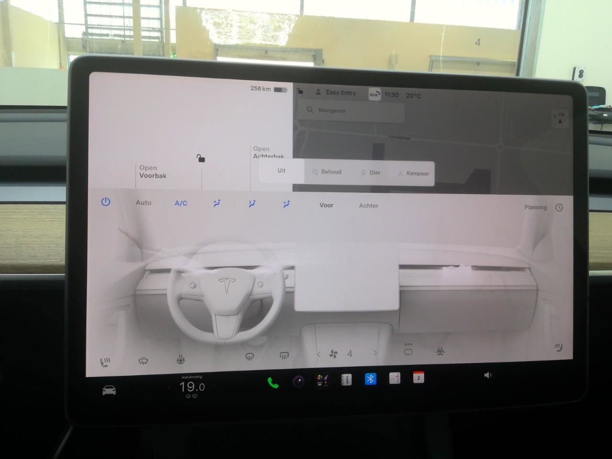Image resolution: width=612 pixels, height=459 pixels.
Task: Open the Planning schedule
Action: coord(535,207)
